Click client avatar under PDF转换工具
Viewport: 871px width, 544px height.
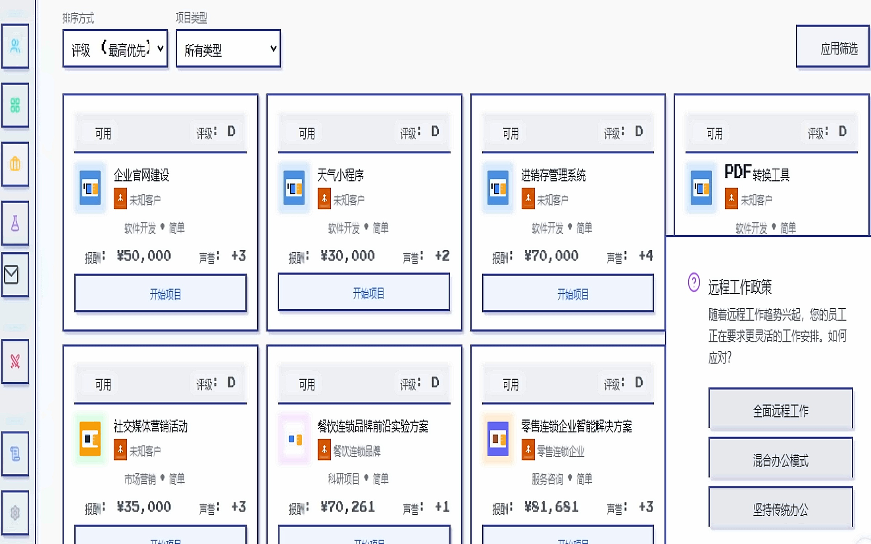(x=731, y=198)
